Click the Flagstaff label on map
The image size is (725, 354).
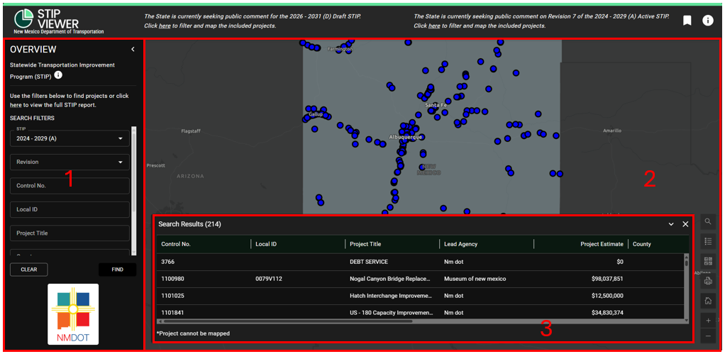click(x=191, y=131)
